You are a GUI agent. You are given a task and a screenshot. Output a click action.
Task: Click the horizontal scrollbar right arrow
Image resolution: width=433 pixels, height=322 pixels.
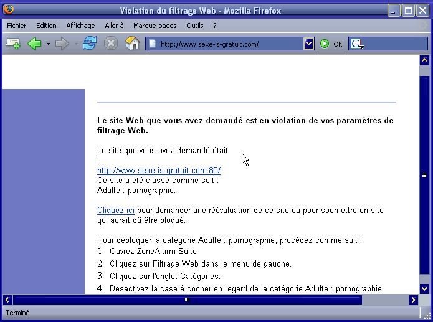413,300
